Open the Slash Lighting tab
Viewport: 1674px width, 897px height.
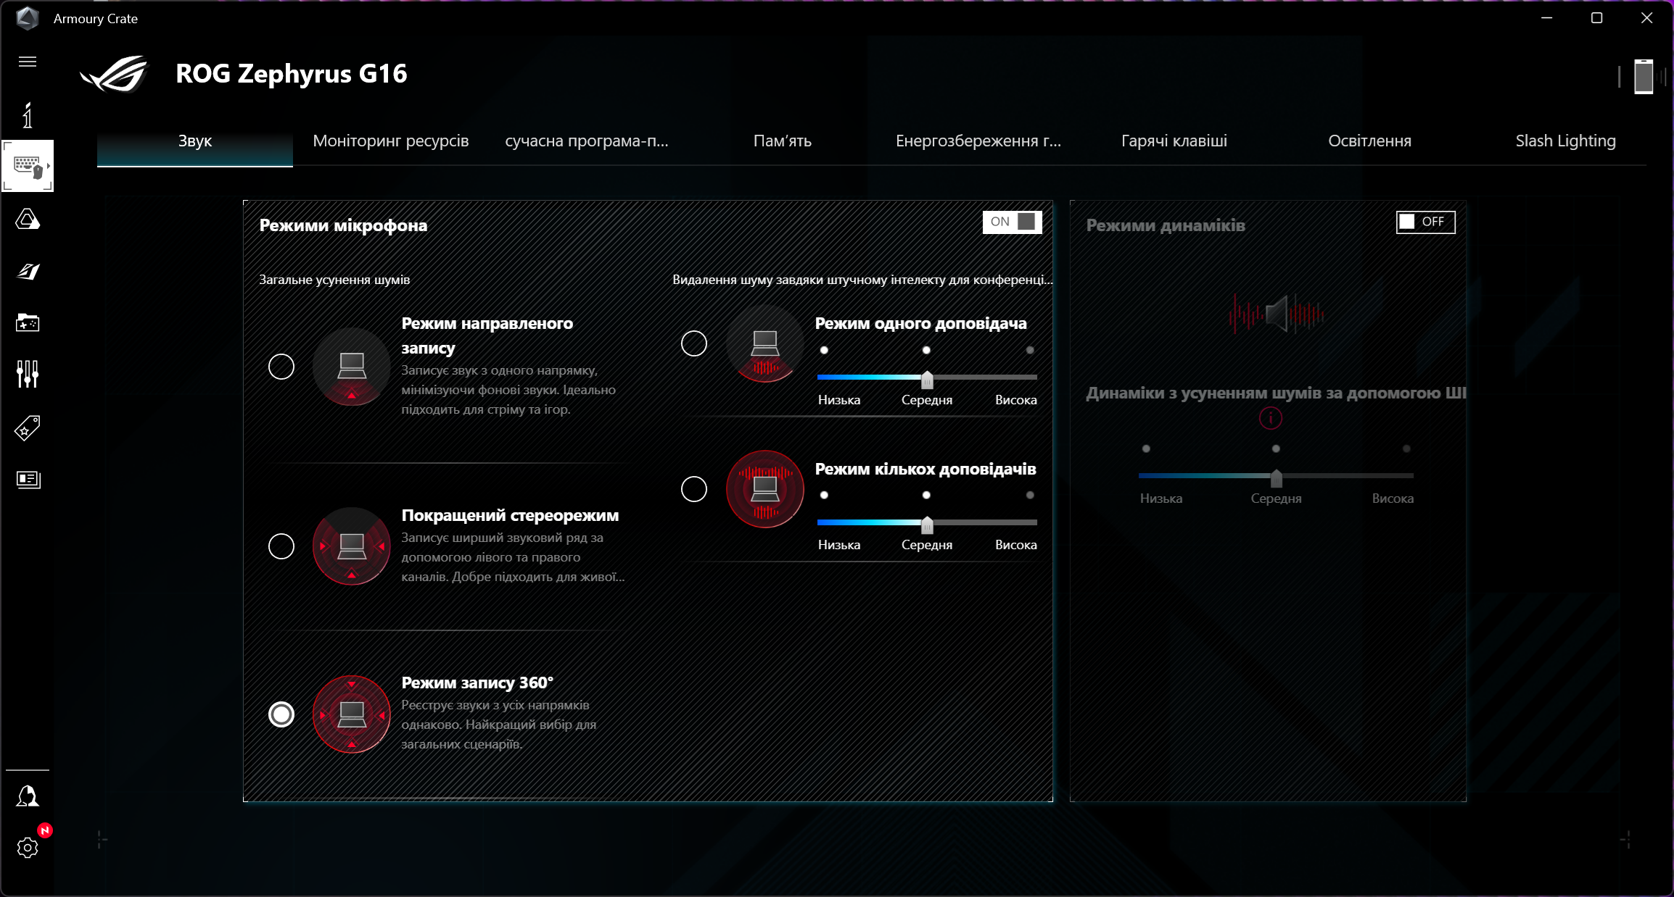point(1564,141)
